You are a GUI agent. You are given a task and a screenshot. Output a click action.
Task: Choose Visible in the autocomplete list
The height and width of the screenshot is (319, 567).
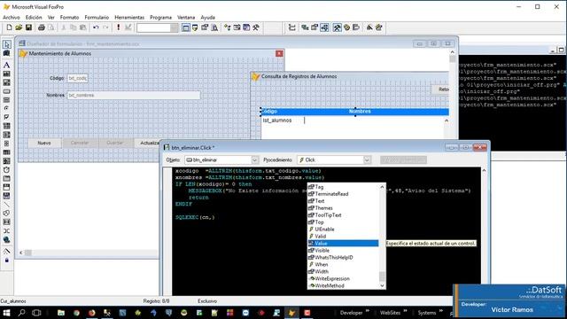343,250
